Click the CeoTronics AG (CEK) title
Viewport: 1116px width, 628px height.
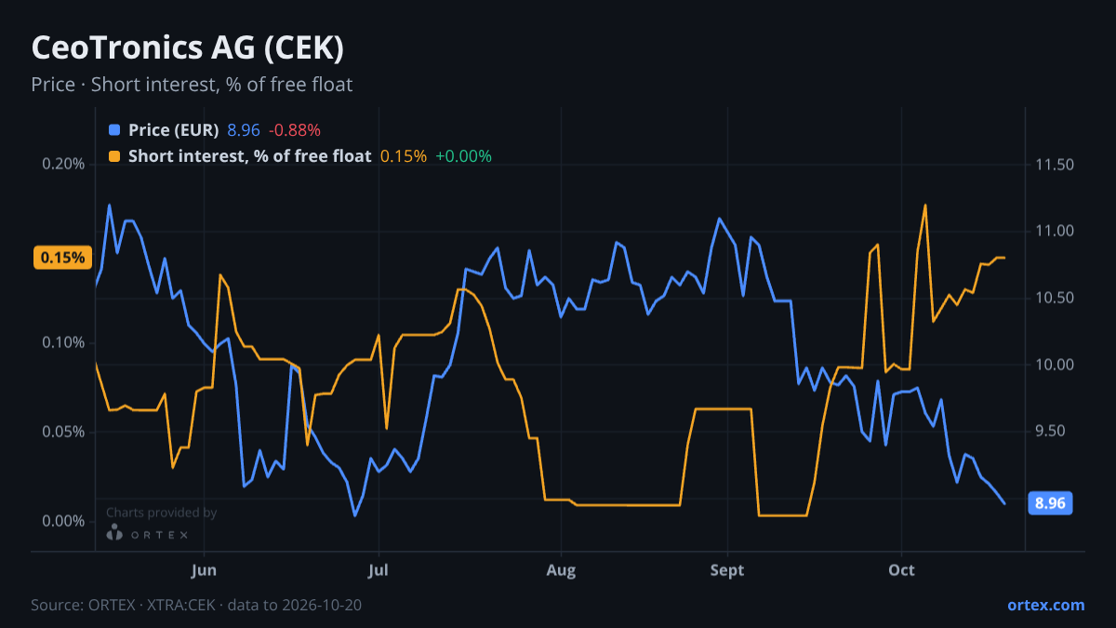(188, 47)
